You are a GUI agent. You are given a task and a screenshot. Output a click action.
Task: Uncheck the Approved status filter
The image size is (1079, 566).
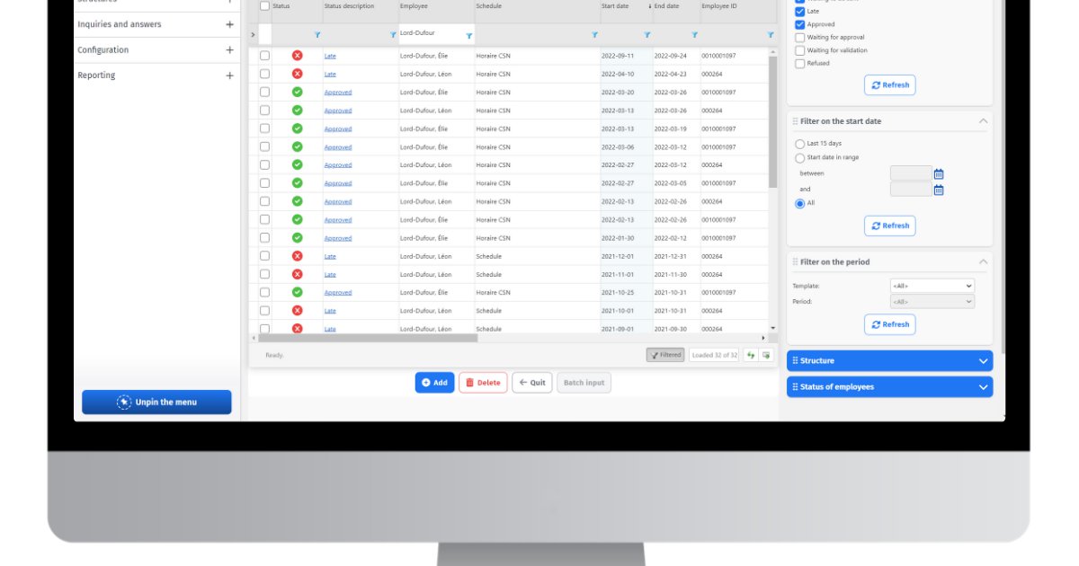tap(799, 23)
